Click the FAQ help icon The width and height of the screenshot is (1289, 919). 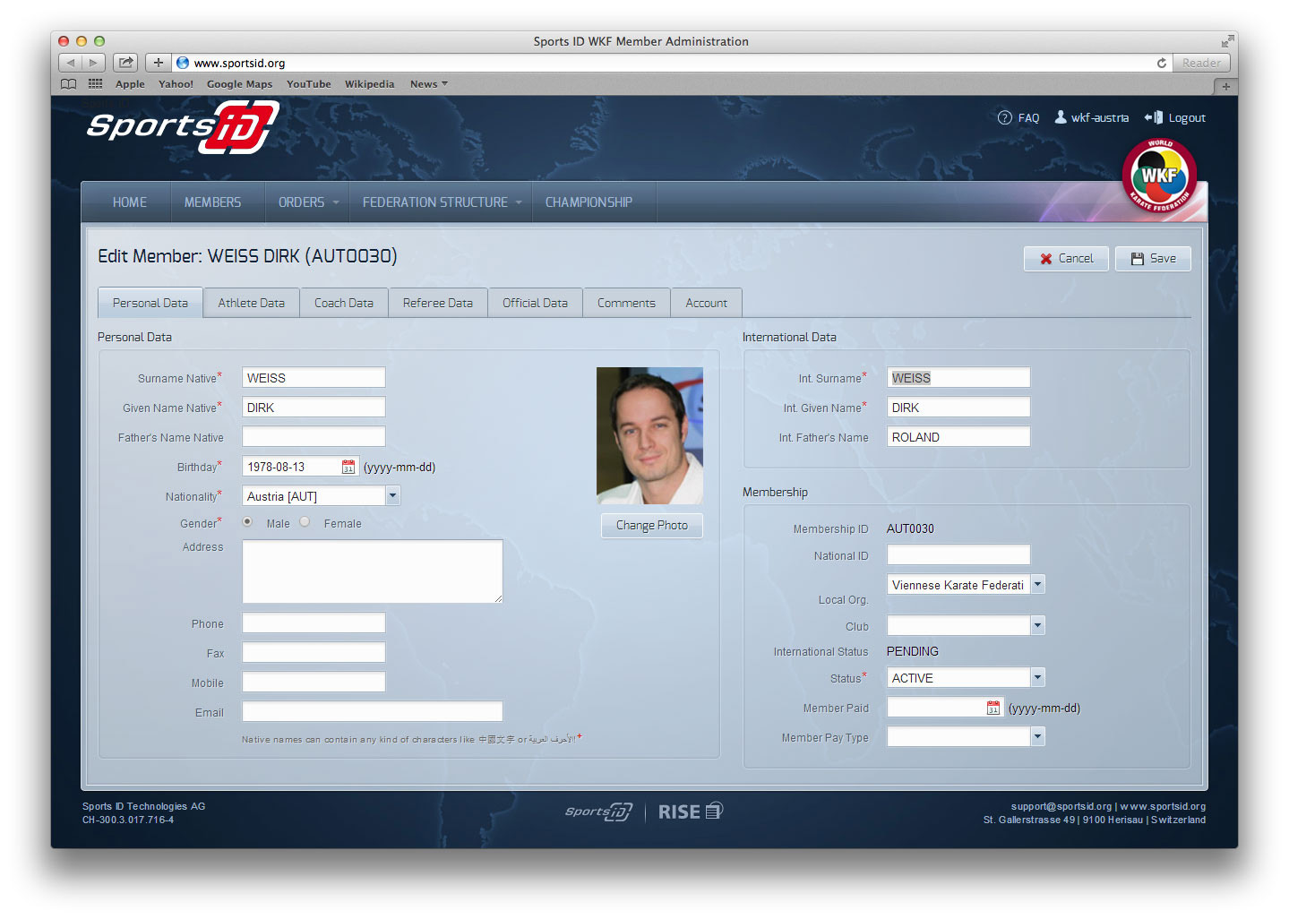(x=1004, y=118)
